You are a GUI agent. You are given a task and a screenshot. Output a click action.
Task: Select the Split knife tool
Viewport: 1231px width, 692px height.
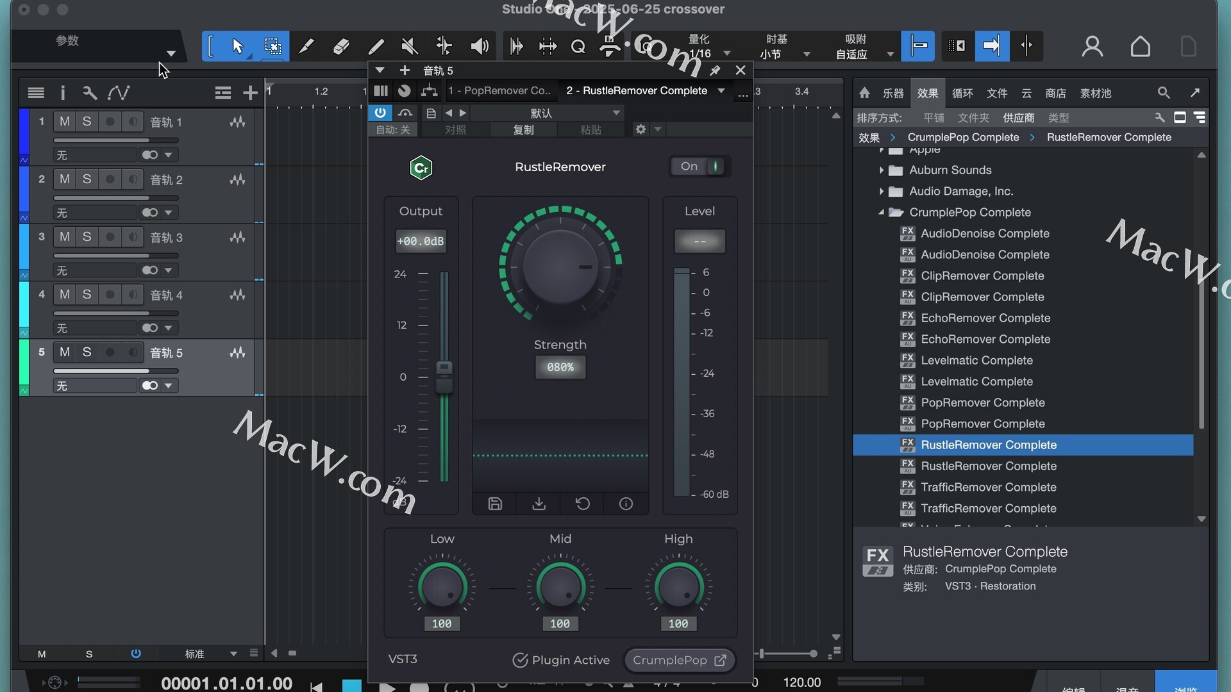click(x=306, y=46)
